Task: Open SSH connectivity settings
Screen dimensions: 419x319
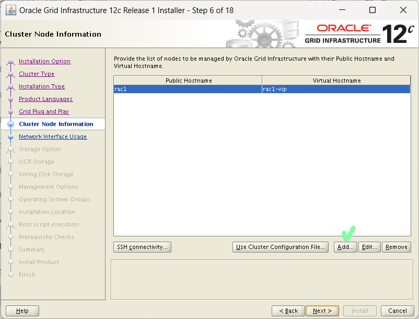Action: [142, 247]
